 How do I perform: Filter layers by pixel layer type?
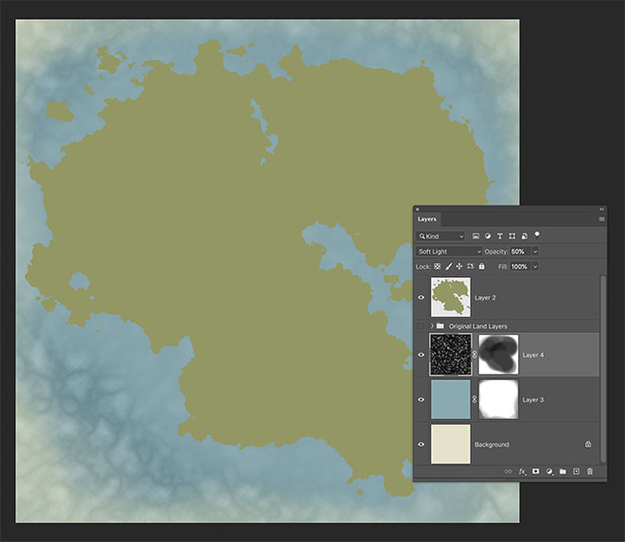click(475, 236)
